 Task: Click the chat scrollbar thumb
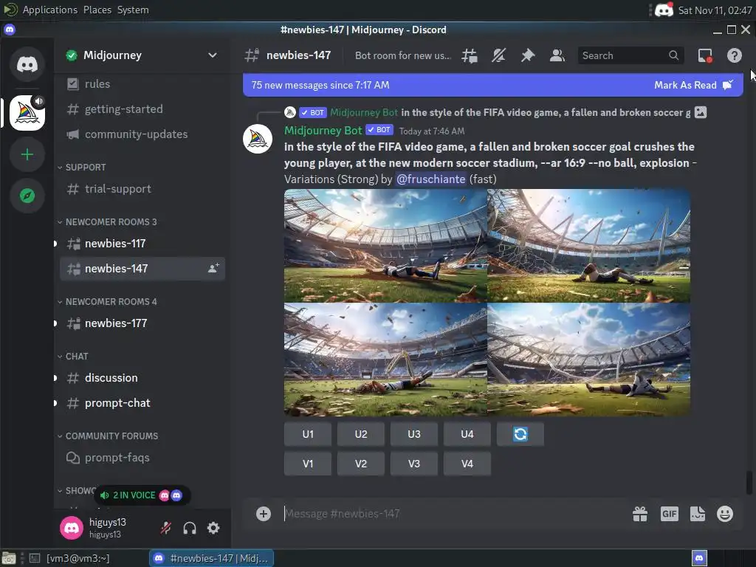tap(749, 483)
